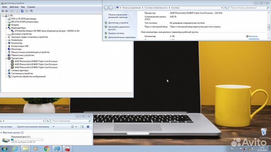The image size is (271, 152).
Task: Select the Клавиатуры row
Action: (17, 40)
